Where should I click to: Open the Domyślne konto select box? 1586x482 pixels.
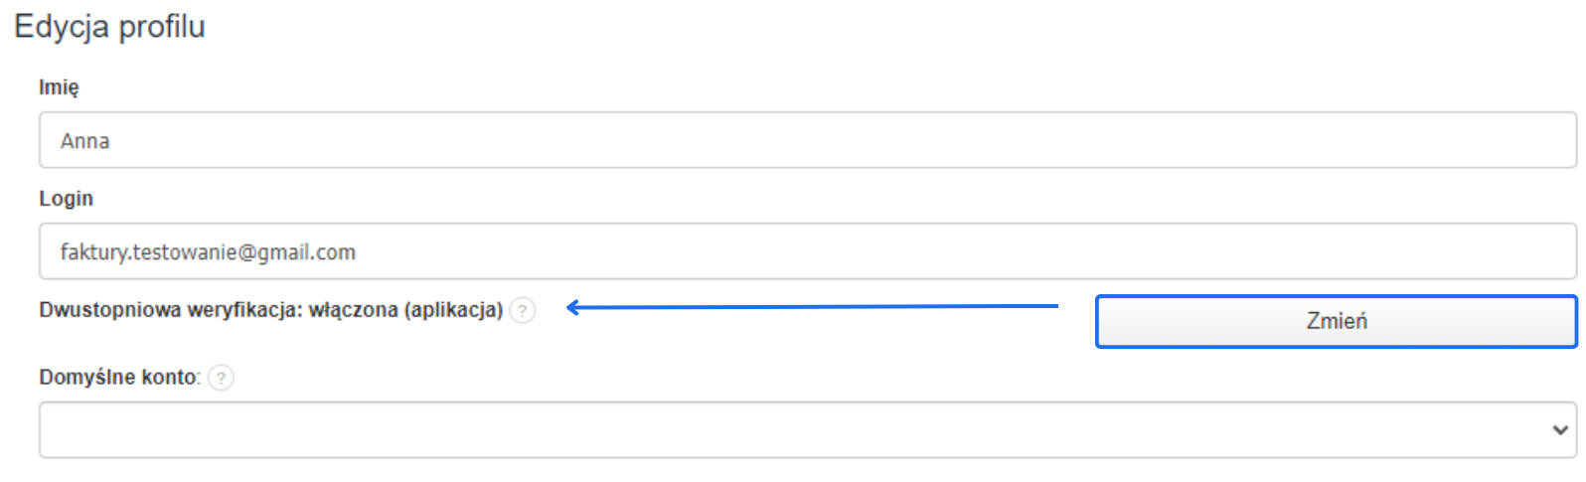click(x=795, y=430)
